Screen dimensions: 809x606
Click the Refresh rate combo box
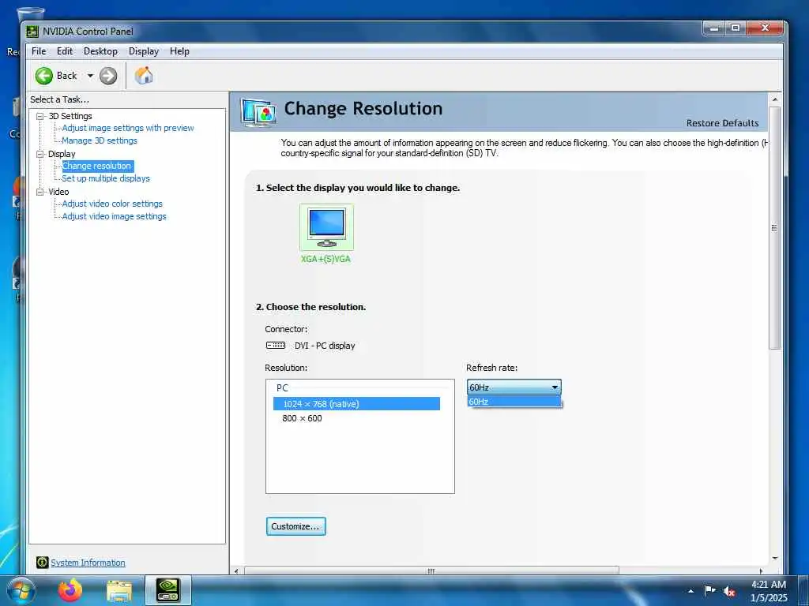coord(514,387)
